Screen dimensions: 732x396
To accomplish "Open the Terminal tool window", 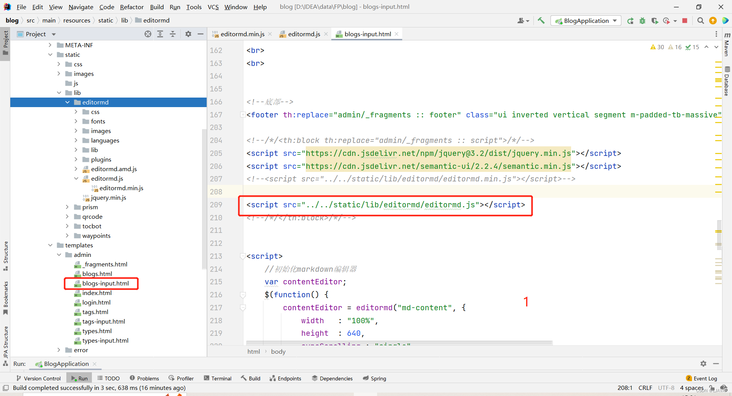I will coord(218,378).
